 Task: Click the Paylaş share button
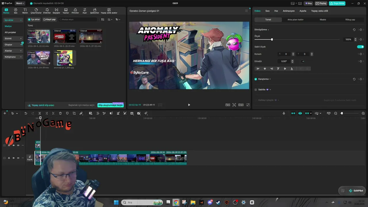(x=321, y=3)
